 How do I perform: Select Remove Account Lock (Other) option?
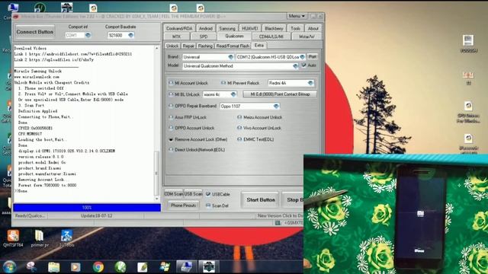click(198, 139)
